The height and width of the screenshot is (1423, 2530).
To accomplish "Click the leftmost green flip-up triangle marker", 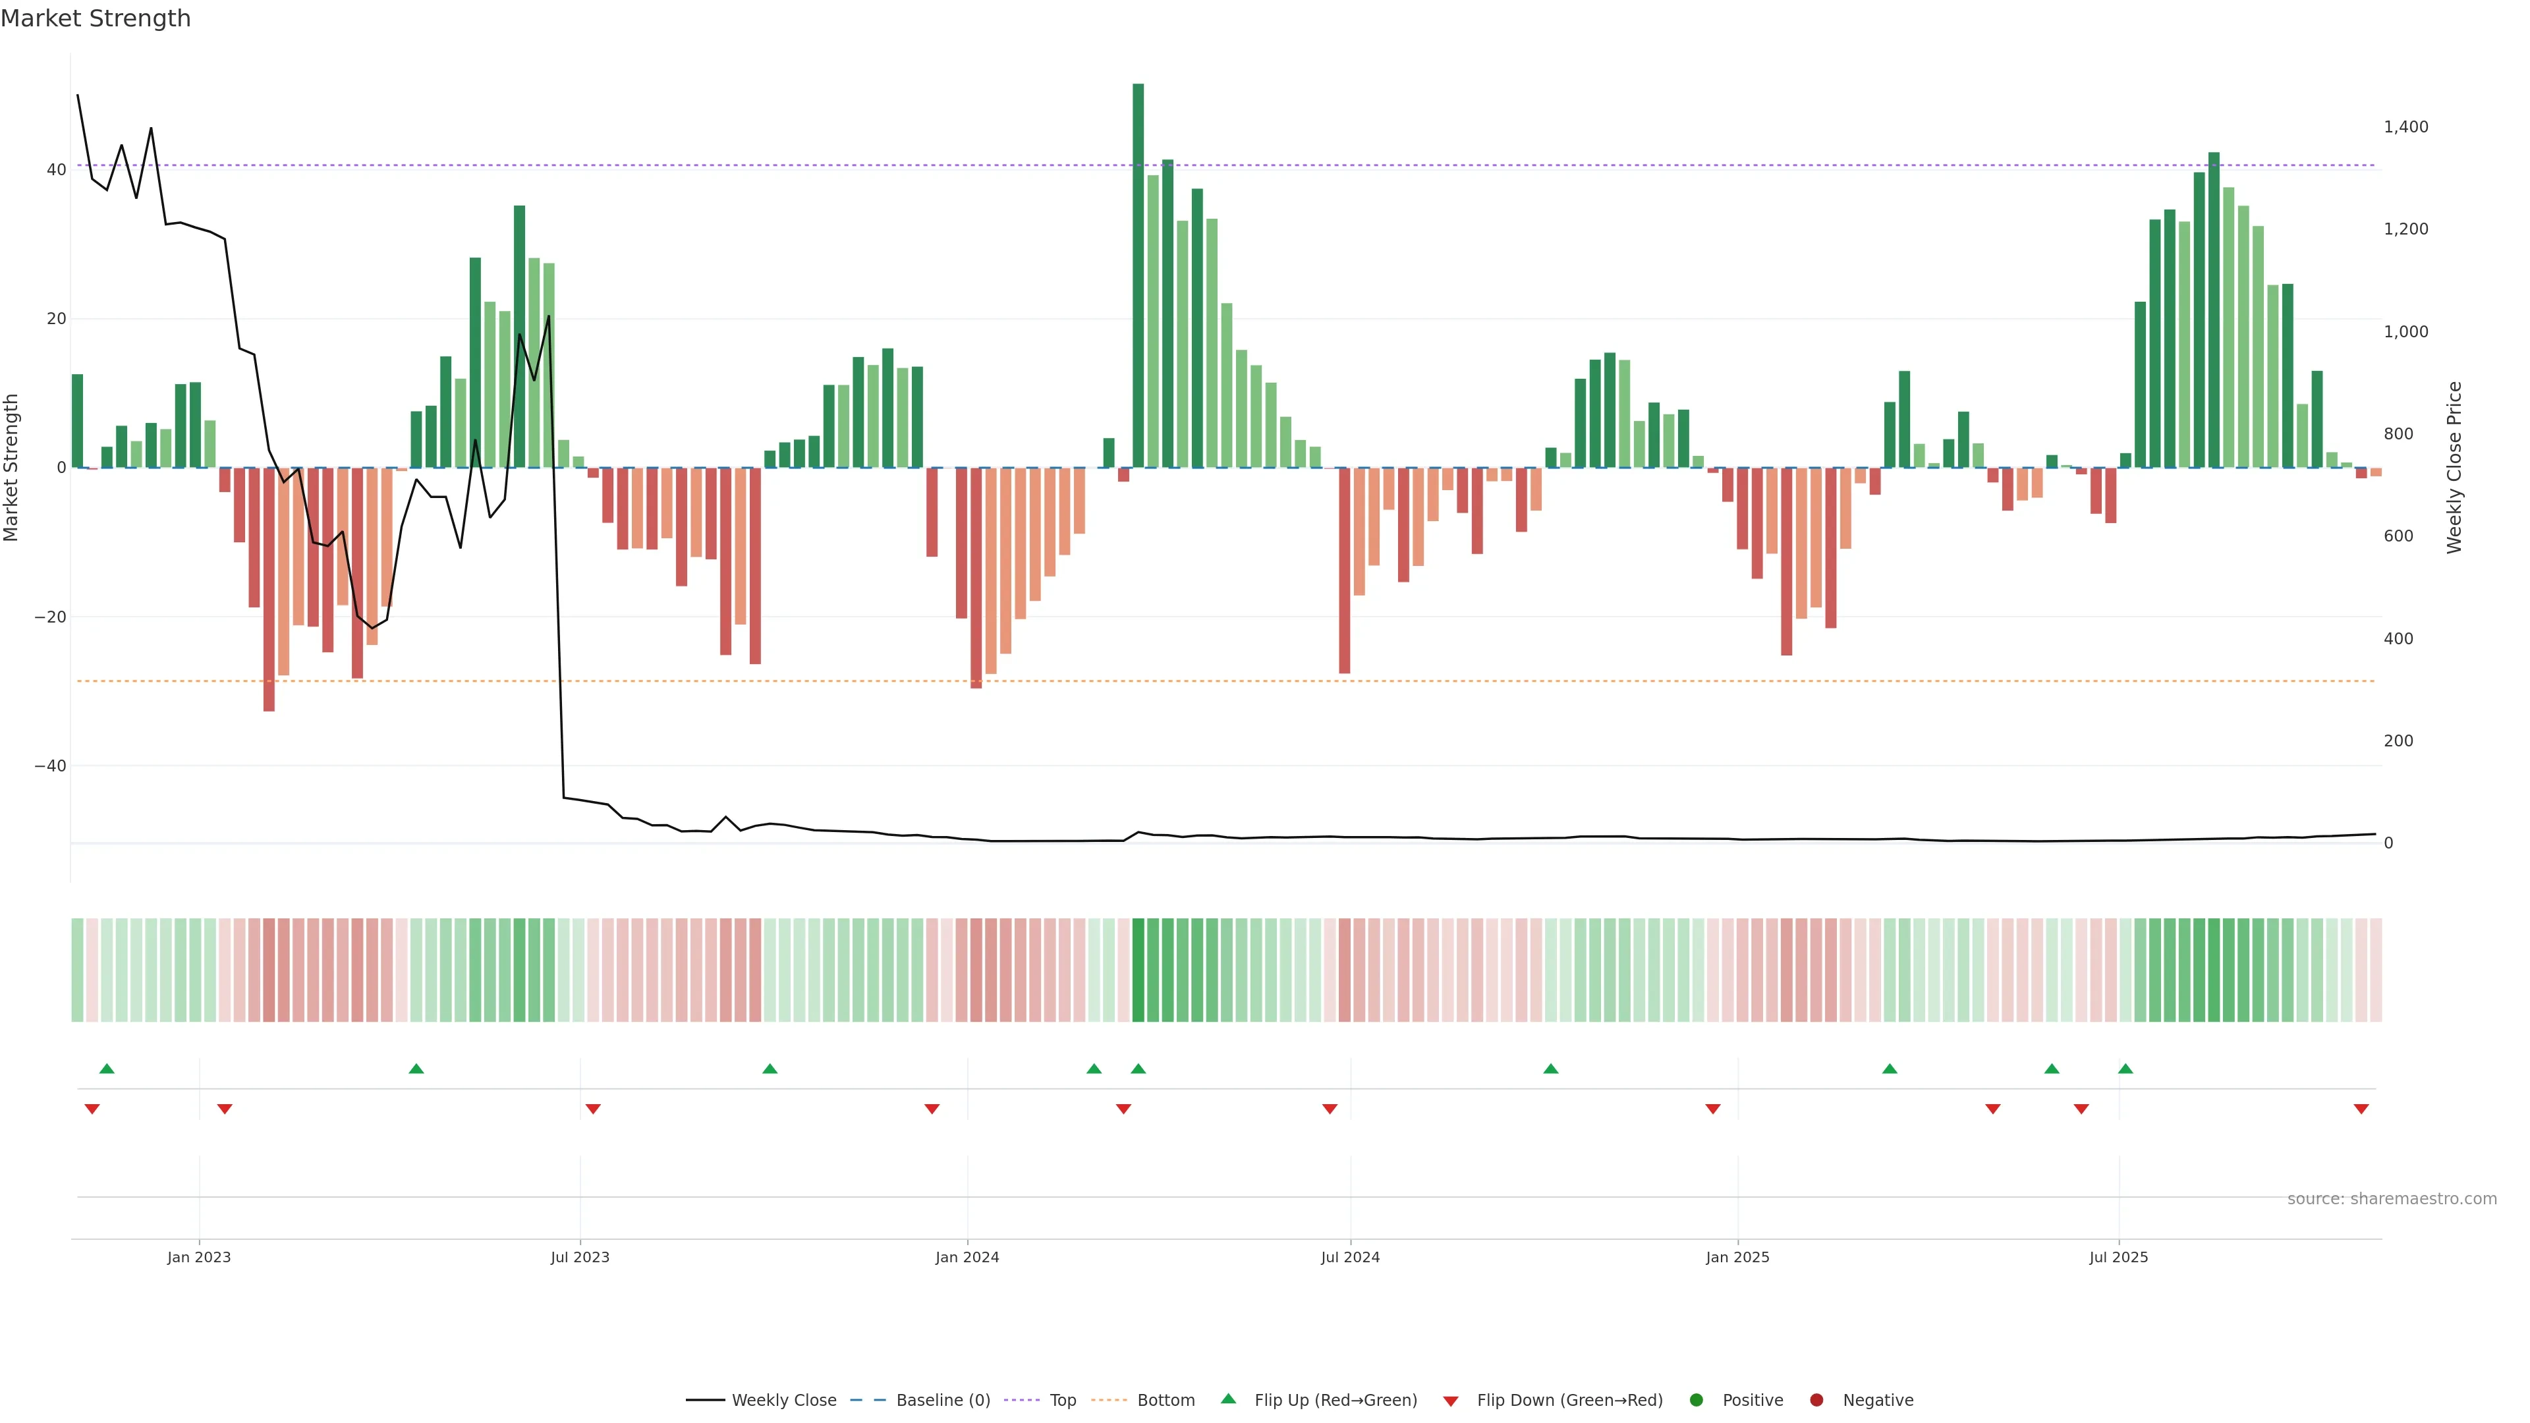I will click(107, 1069).
